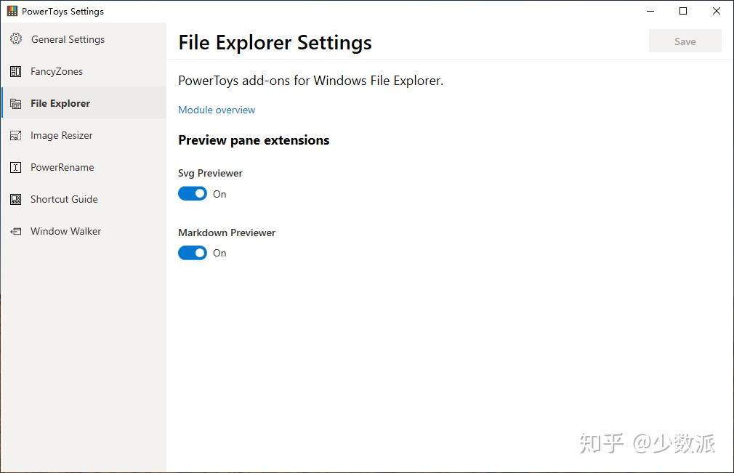The height and width of the screenshot is (473, 734).
Task: Click the FancyZones layout icon
Action: tap(16, 71)
